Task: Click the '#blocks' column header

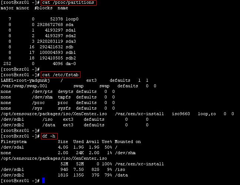Action: point(43,8)
